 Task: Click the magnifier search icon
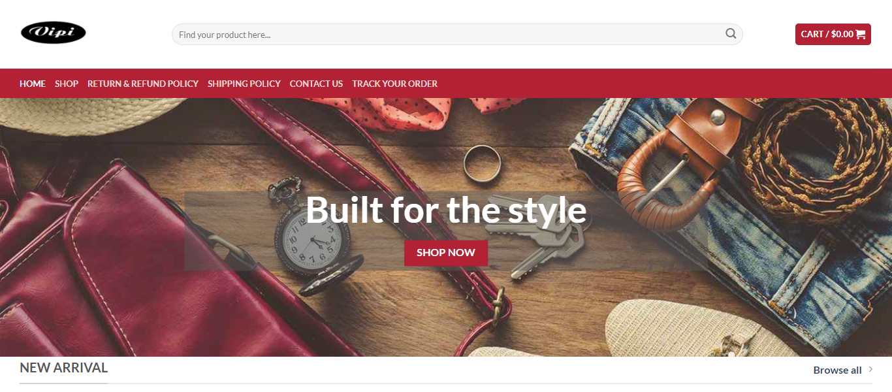[x=731, y=34]
